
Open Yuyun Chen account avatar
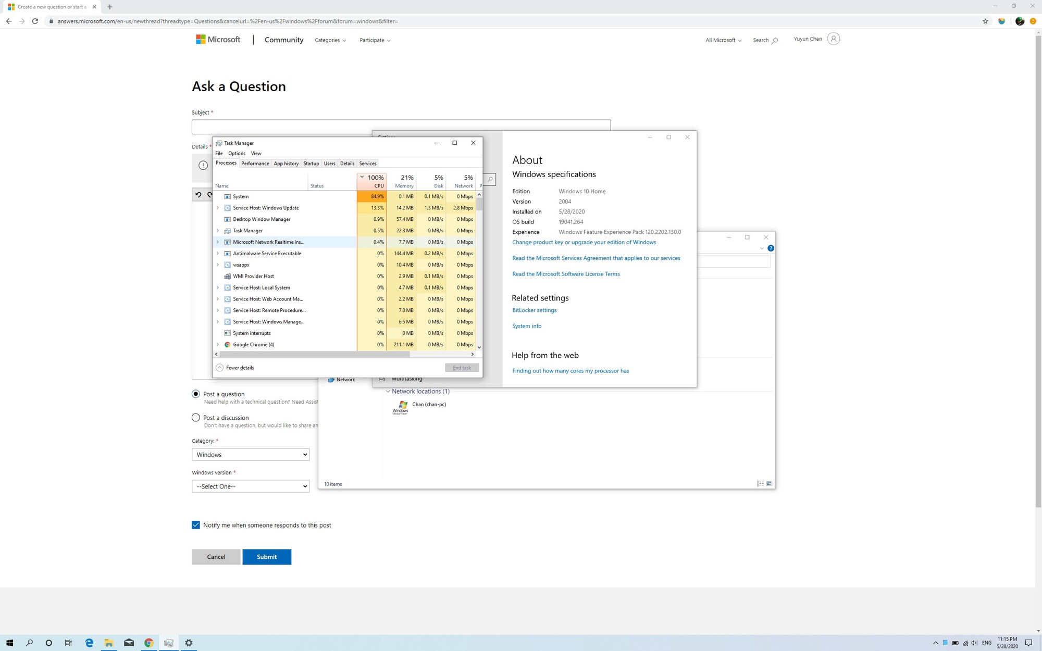point(833,39)
